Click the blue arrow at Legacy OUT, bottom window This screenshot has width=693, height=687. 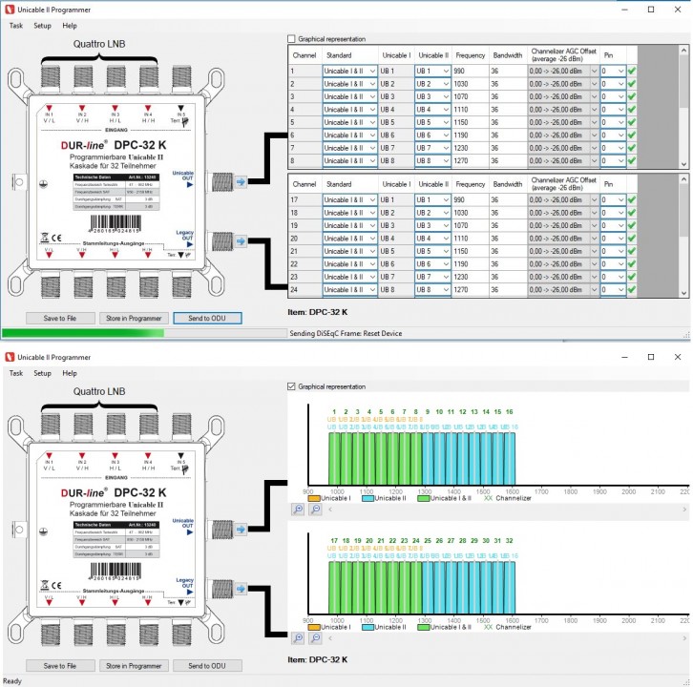(x=241, y=591)
